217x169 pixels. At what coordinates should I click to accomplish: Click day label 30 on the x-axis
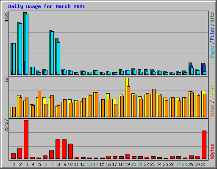click(197, 164)
